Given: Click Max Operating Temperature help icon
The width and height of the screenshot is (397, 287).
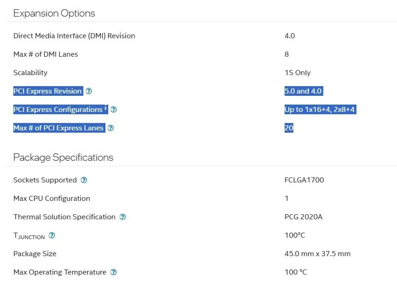Looking at the screenshot, I should (x=114, y=272).
